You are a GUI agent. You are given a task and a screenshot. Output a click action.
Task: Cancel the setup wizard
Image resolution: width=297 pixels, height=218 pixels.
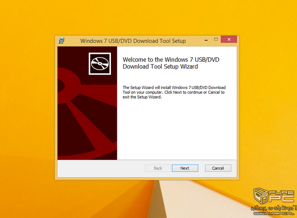[218, 168]
